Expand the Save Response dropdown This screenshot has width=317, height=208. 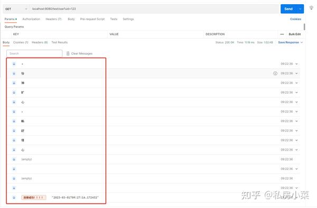tap(302, 42)
